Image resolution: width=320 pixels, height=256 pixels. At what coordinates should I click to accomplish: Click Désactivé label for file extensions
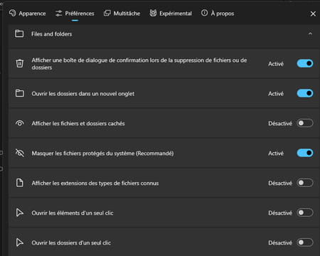(280, 183)
